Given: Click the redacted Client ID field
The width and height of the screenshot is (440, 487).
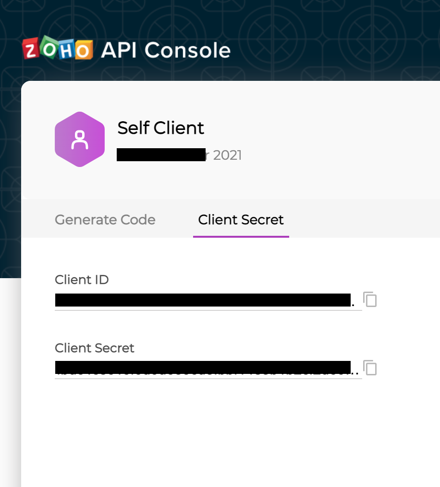Looking at the screenshot, I should pyautogui.click(x=208, y=301).
